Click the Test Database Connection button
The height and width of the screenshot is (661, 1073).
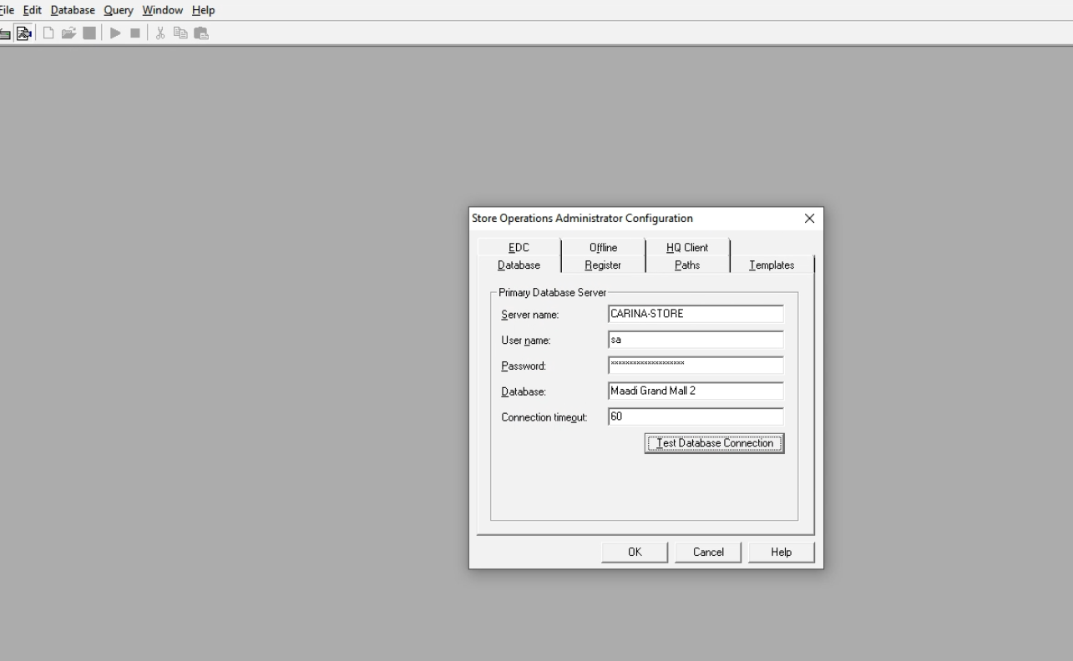[x=715, y=443]
